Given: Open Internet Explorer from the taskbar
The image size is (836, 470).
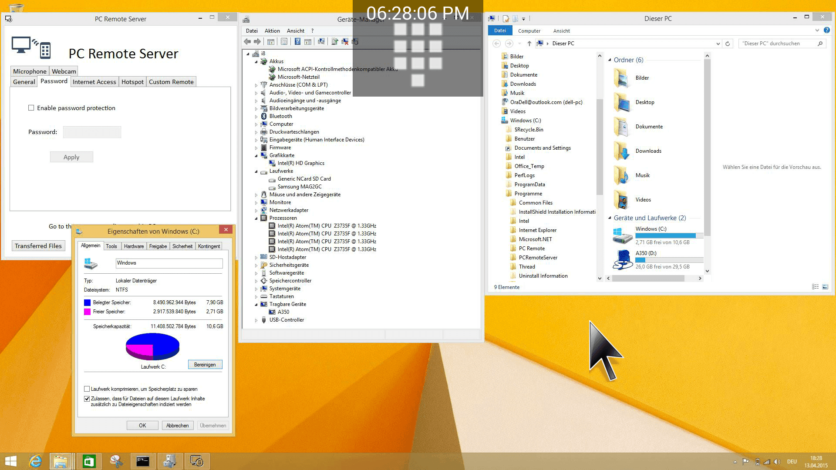Looking at the screenshot, I should pos(35,461).
